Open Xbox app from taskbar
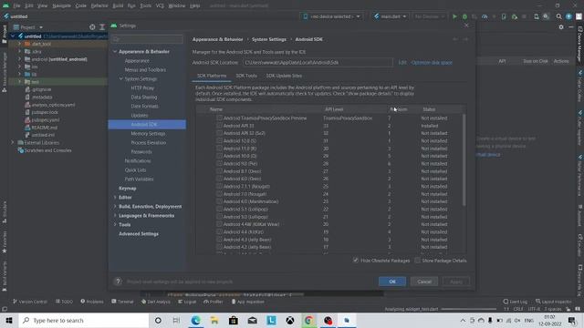 (x=290, y=320)
